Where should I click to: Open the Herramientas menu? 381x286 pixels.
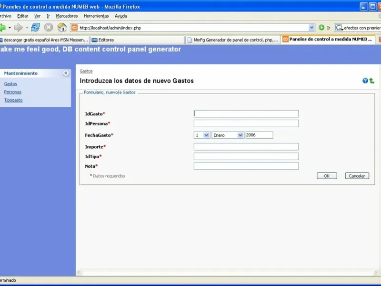(x=96, y=16)
